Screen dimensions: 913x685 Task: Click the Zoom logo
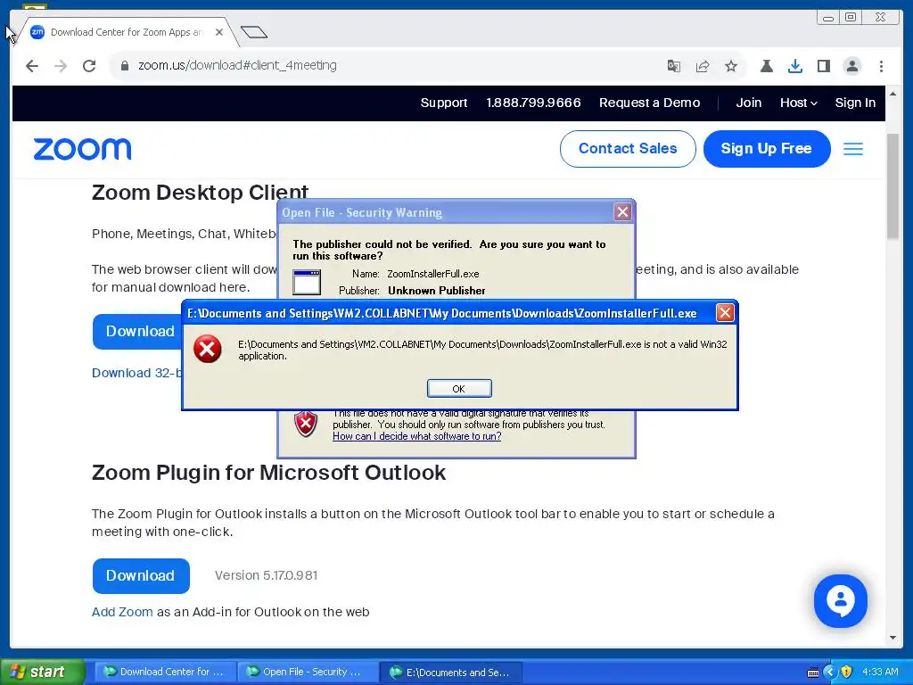(x=82, y=149)
